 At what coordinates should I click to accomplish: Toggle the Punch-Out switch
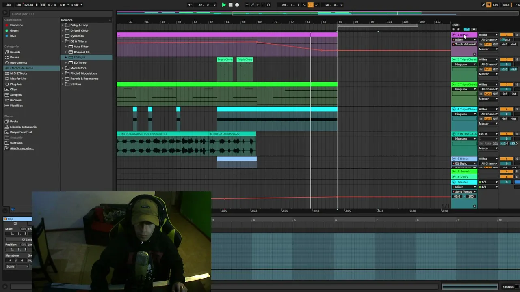click(317, 5)
